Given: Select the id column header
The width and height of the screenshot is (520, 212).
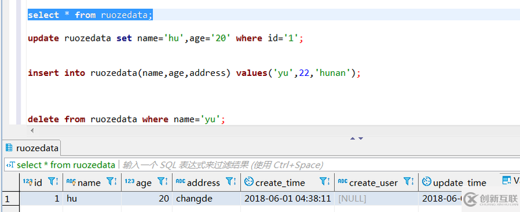Looking at the screenshot, I should click(41, 182).
